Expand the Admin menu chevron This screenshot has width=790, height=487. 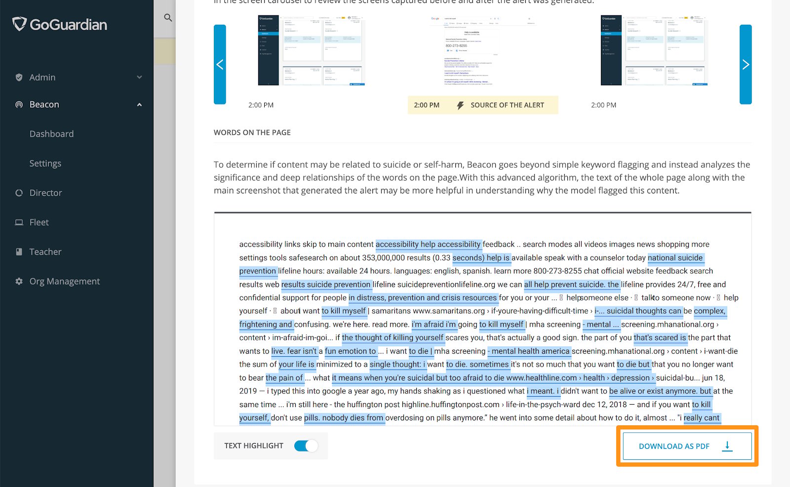click(139, 77)
